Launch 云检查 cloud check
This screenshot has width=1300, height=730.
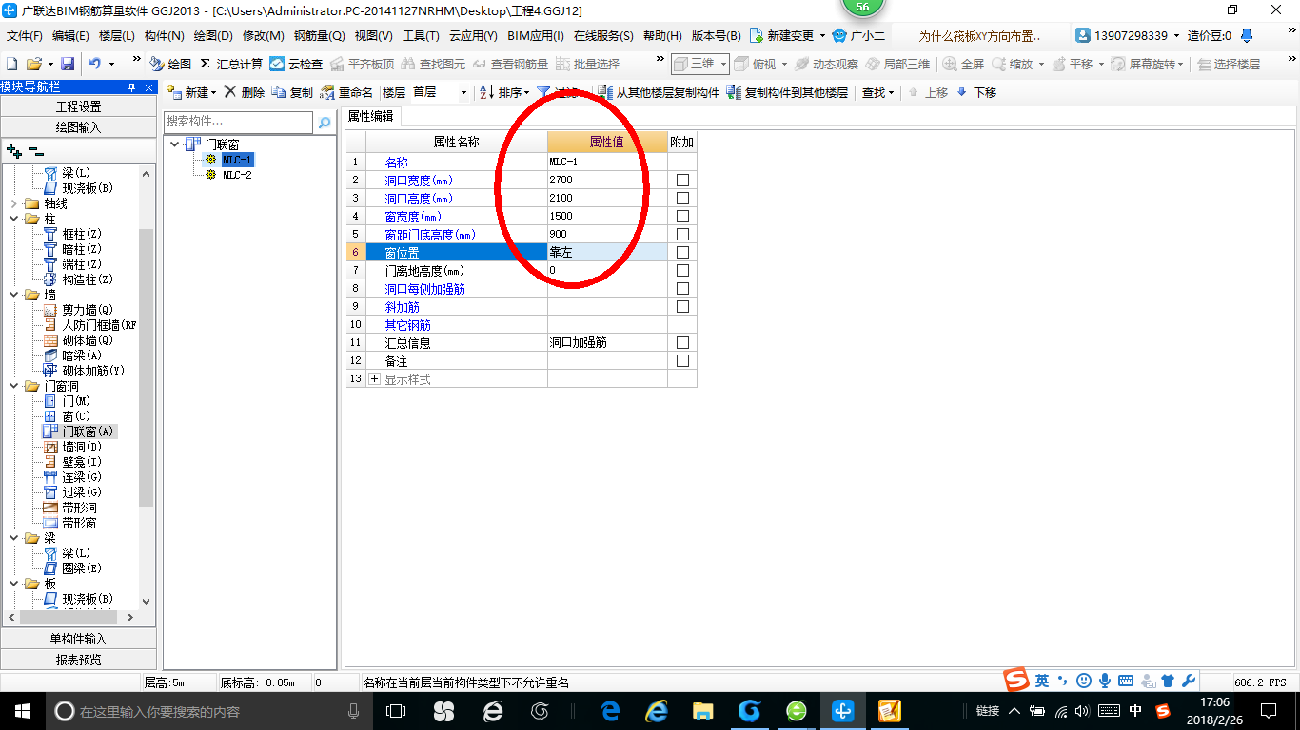(x=296, y=64)
